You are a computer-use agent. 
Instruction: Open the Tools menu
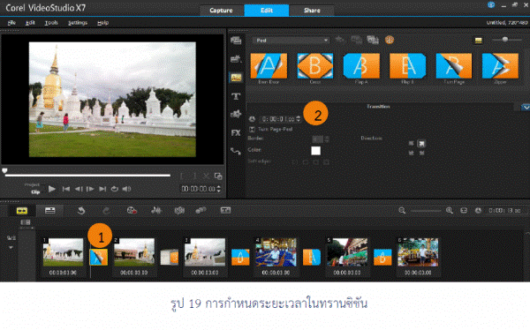(51, 23)
